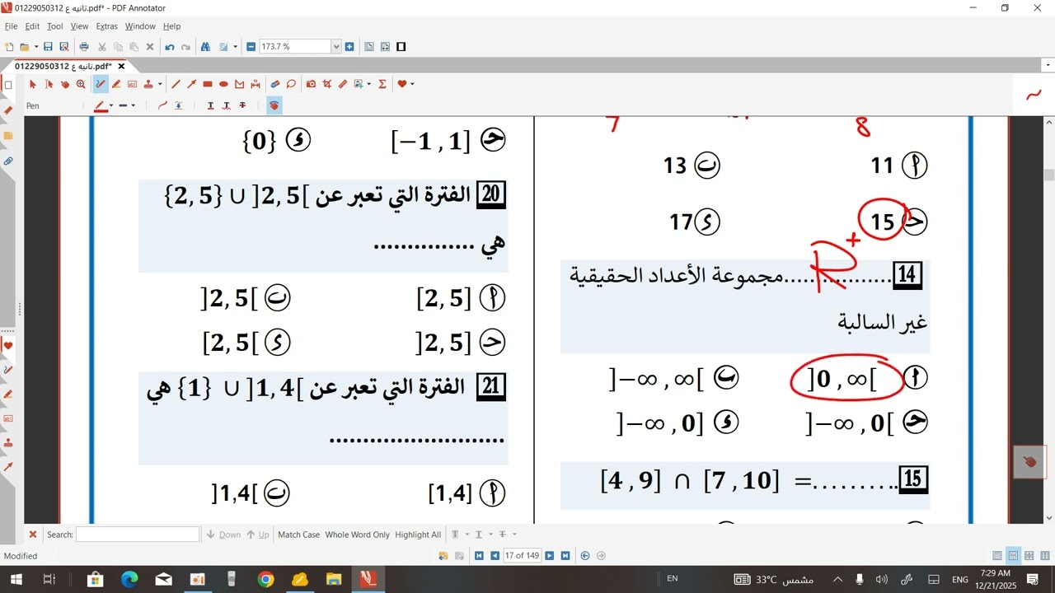
Task: Open Microsoft Edge from the taskbar
Action: [129, 579]
